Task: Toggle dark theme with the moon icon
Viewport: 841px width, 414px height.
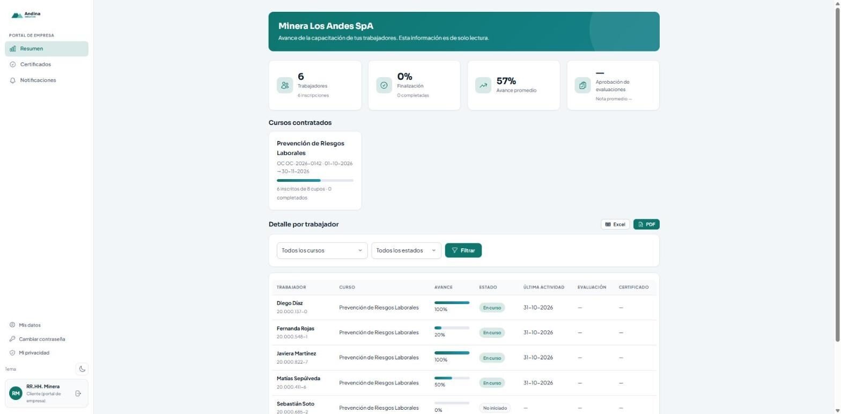Action: 82,369
